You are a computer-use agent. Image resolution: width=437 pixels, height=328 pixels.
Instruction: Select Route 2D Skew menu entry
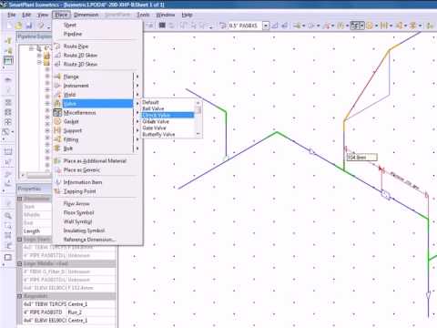tap(97, 56)
